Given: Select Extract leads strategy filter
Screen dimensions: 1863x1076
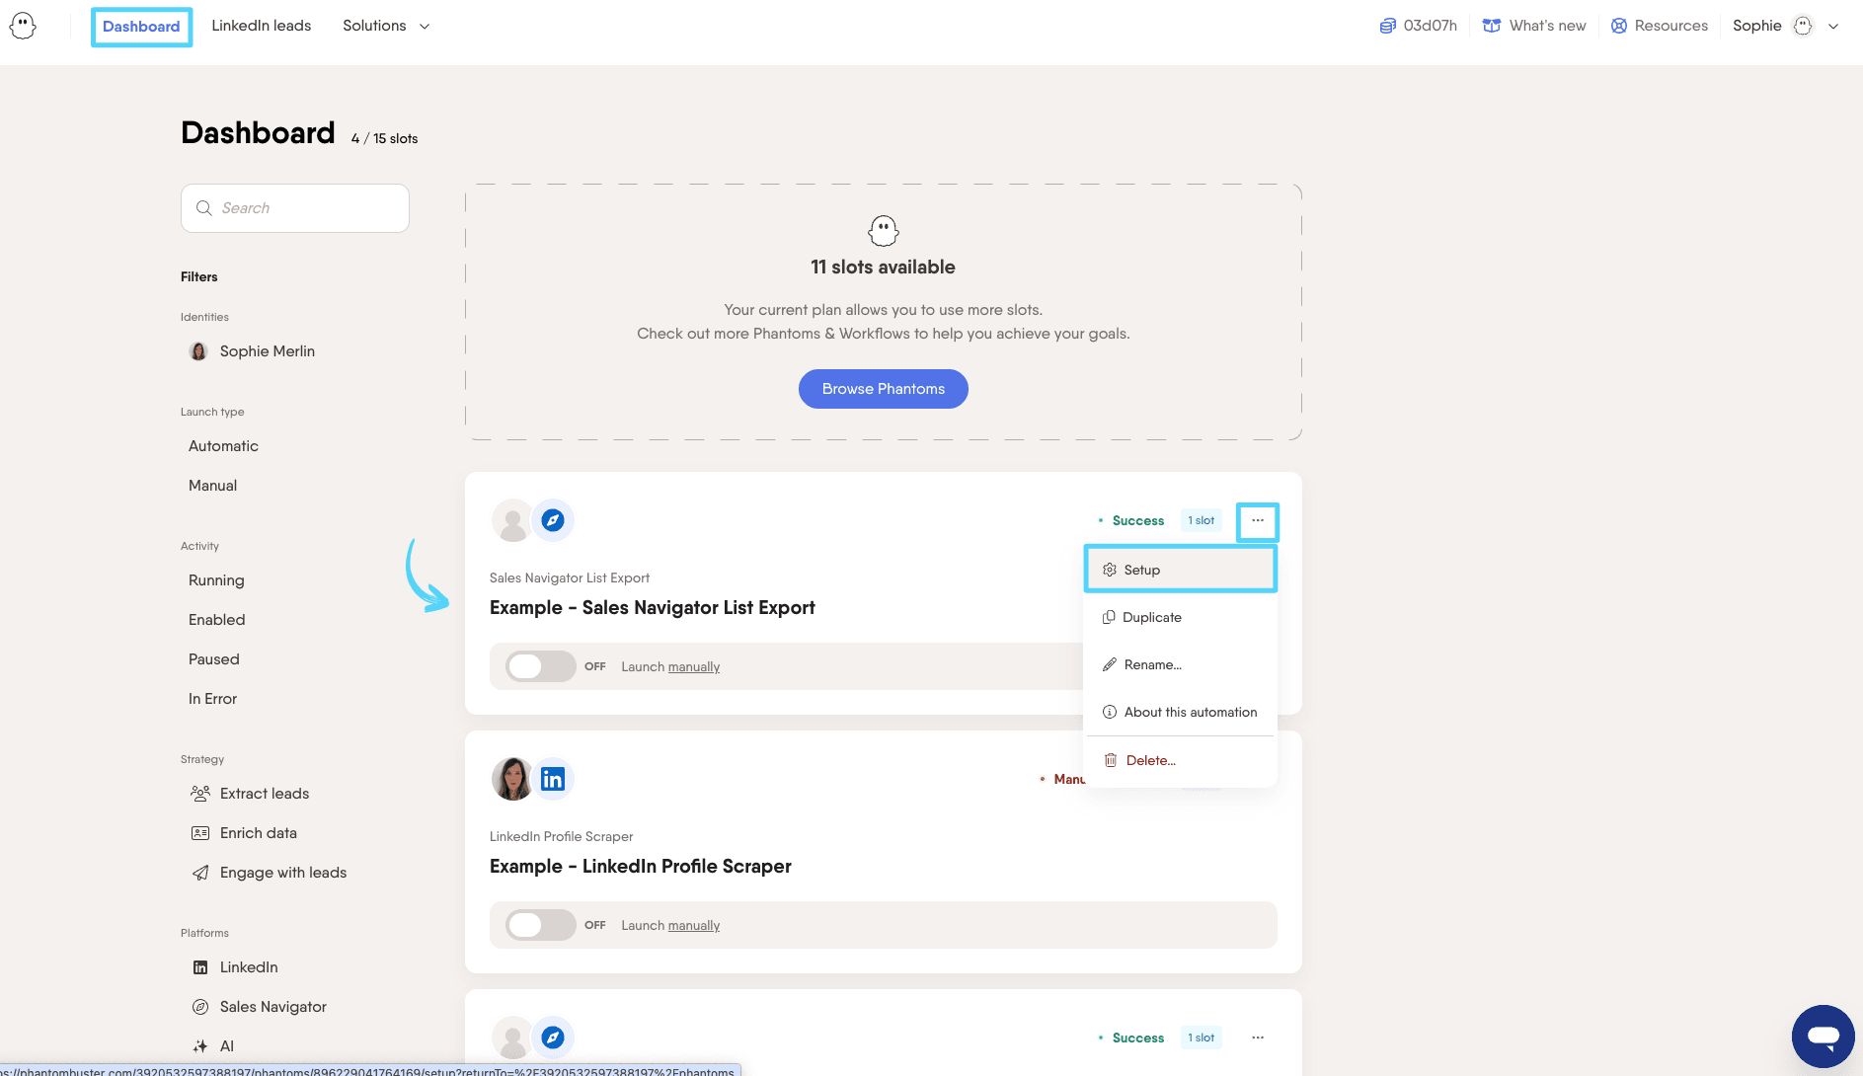Looking at the screenshot, I should 264,794.
